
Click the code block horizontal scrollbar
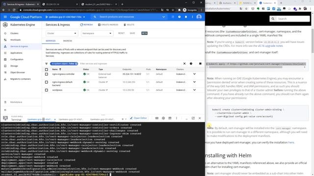point(245,67)
